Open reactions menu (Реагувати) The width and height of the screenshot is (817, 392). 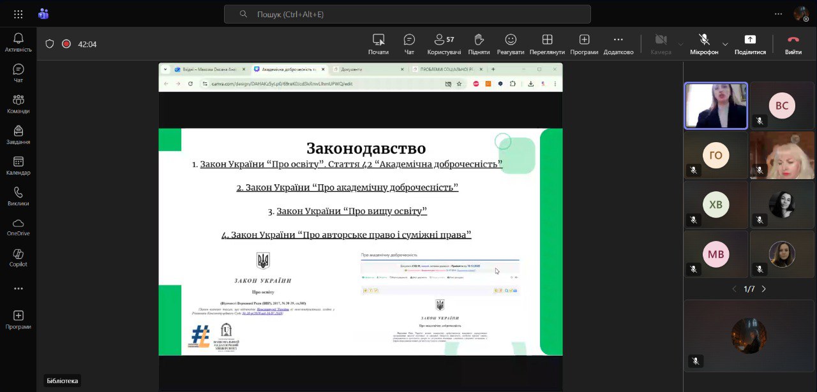(510, 43)
